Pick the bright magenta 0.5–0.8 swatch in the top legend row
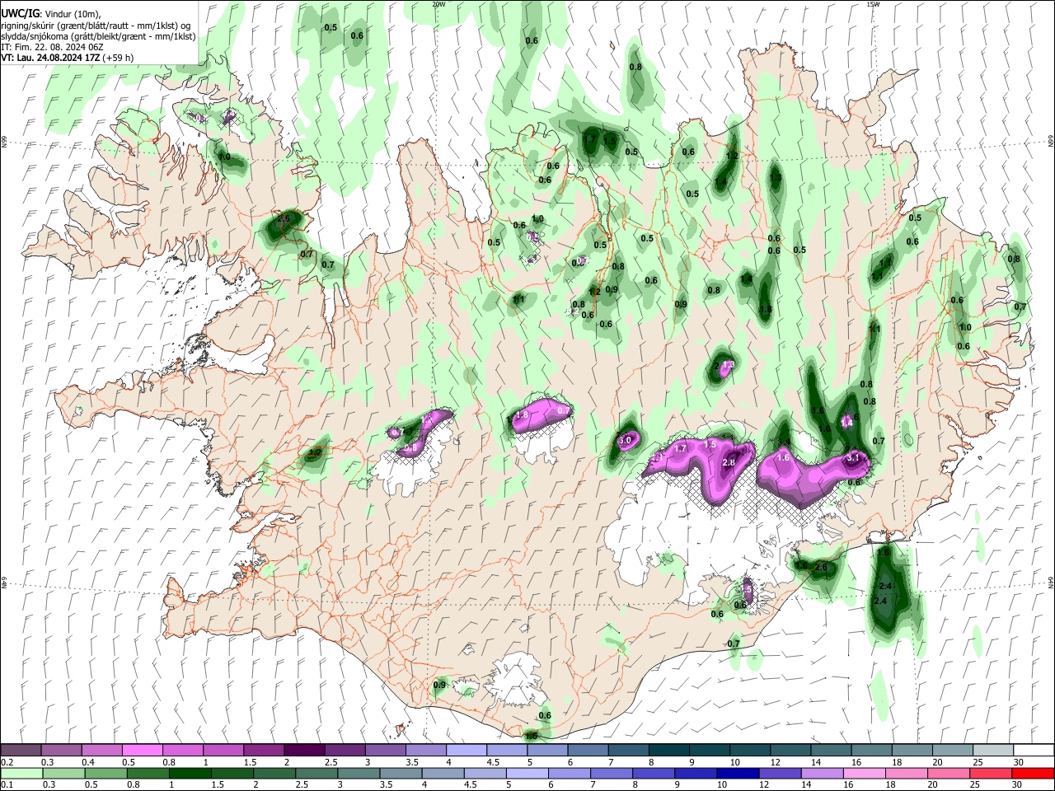The width and height of the screenshot is (1055, 791). (x=142, y=751)
